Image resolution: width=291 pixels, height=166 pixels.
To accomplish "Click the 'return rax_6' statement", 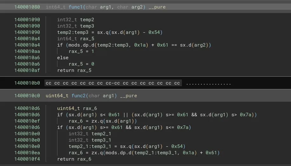I will [74, 159].
